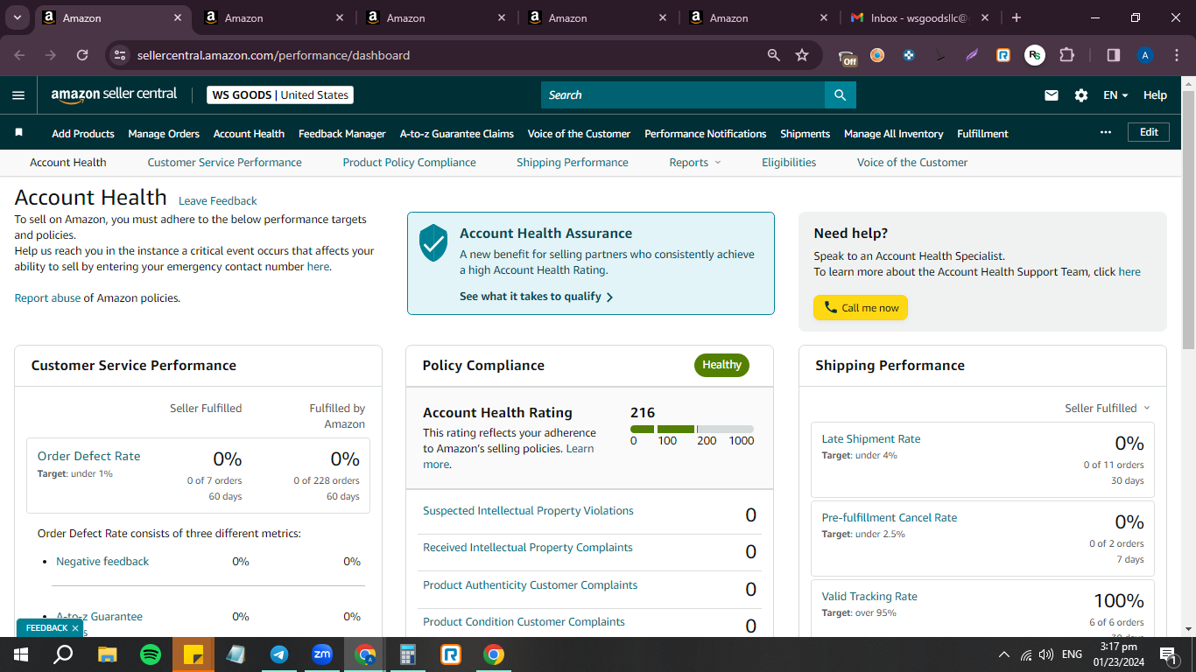Image resolution: width=1196 pixels, height=672 pixels.
Task: View site information icon in address bar
Action: pyautogui.click(x=120, y=55)
